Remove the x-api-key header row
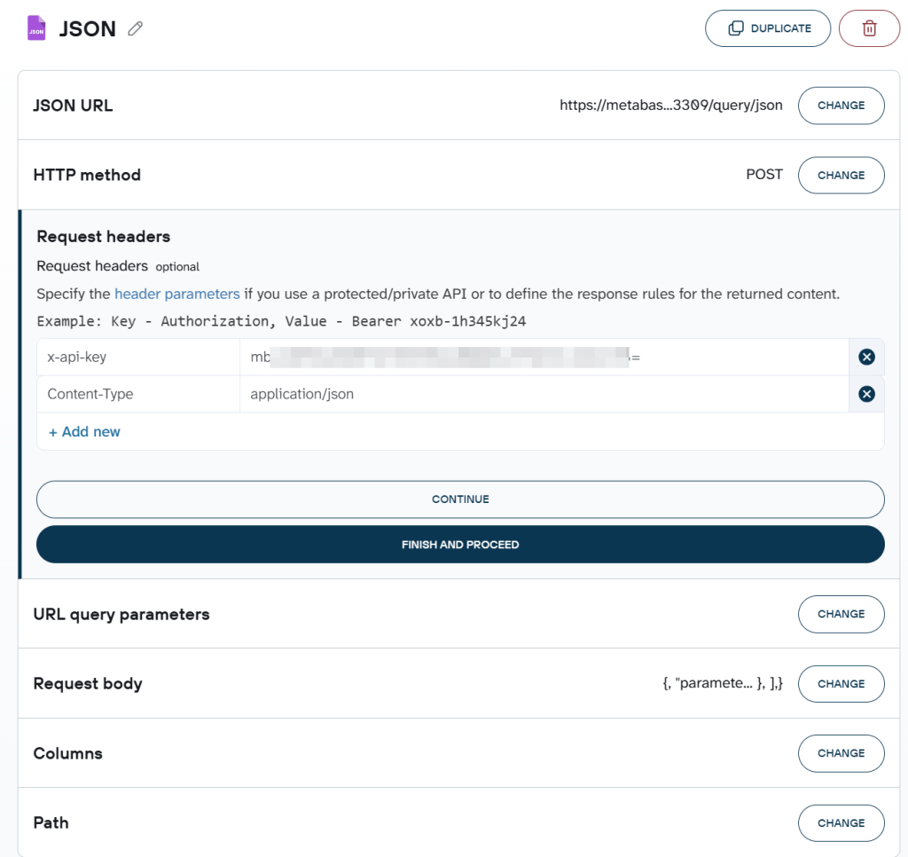The image size is (908, 857). tap(866, 357)
